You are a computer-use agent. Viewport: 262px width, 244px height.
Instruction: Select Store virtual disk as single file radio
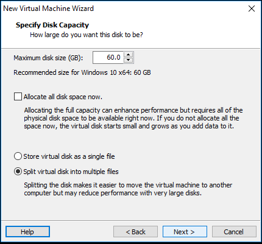click(18, 156)
